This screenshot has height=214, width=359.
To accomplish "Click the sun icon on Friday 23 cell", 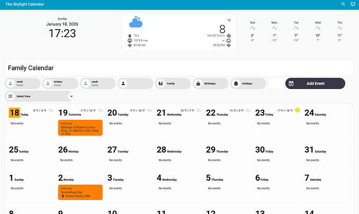I will click(298, 110).
